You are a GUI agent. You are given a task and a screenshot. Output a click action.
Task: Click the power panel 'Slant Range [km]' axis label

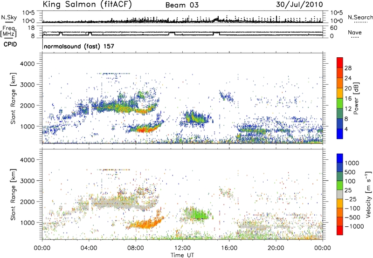(13, 98)
